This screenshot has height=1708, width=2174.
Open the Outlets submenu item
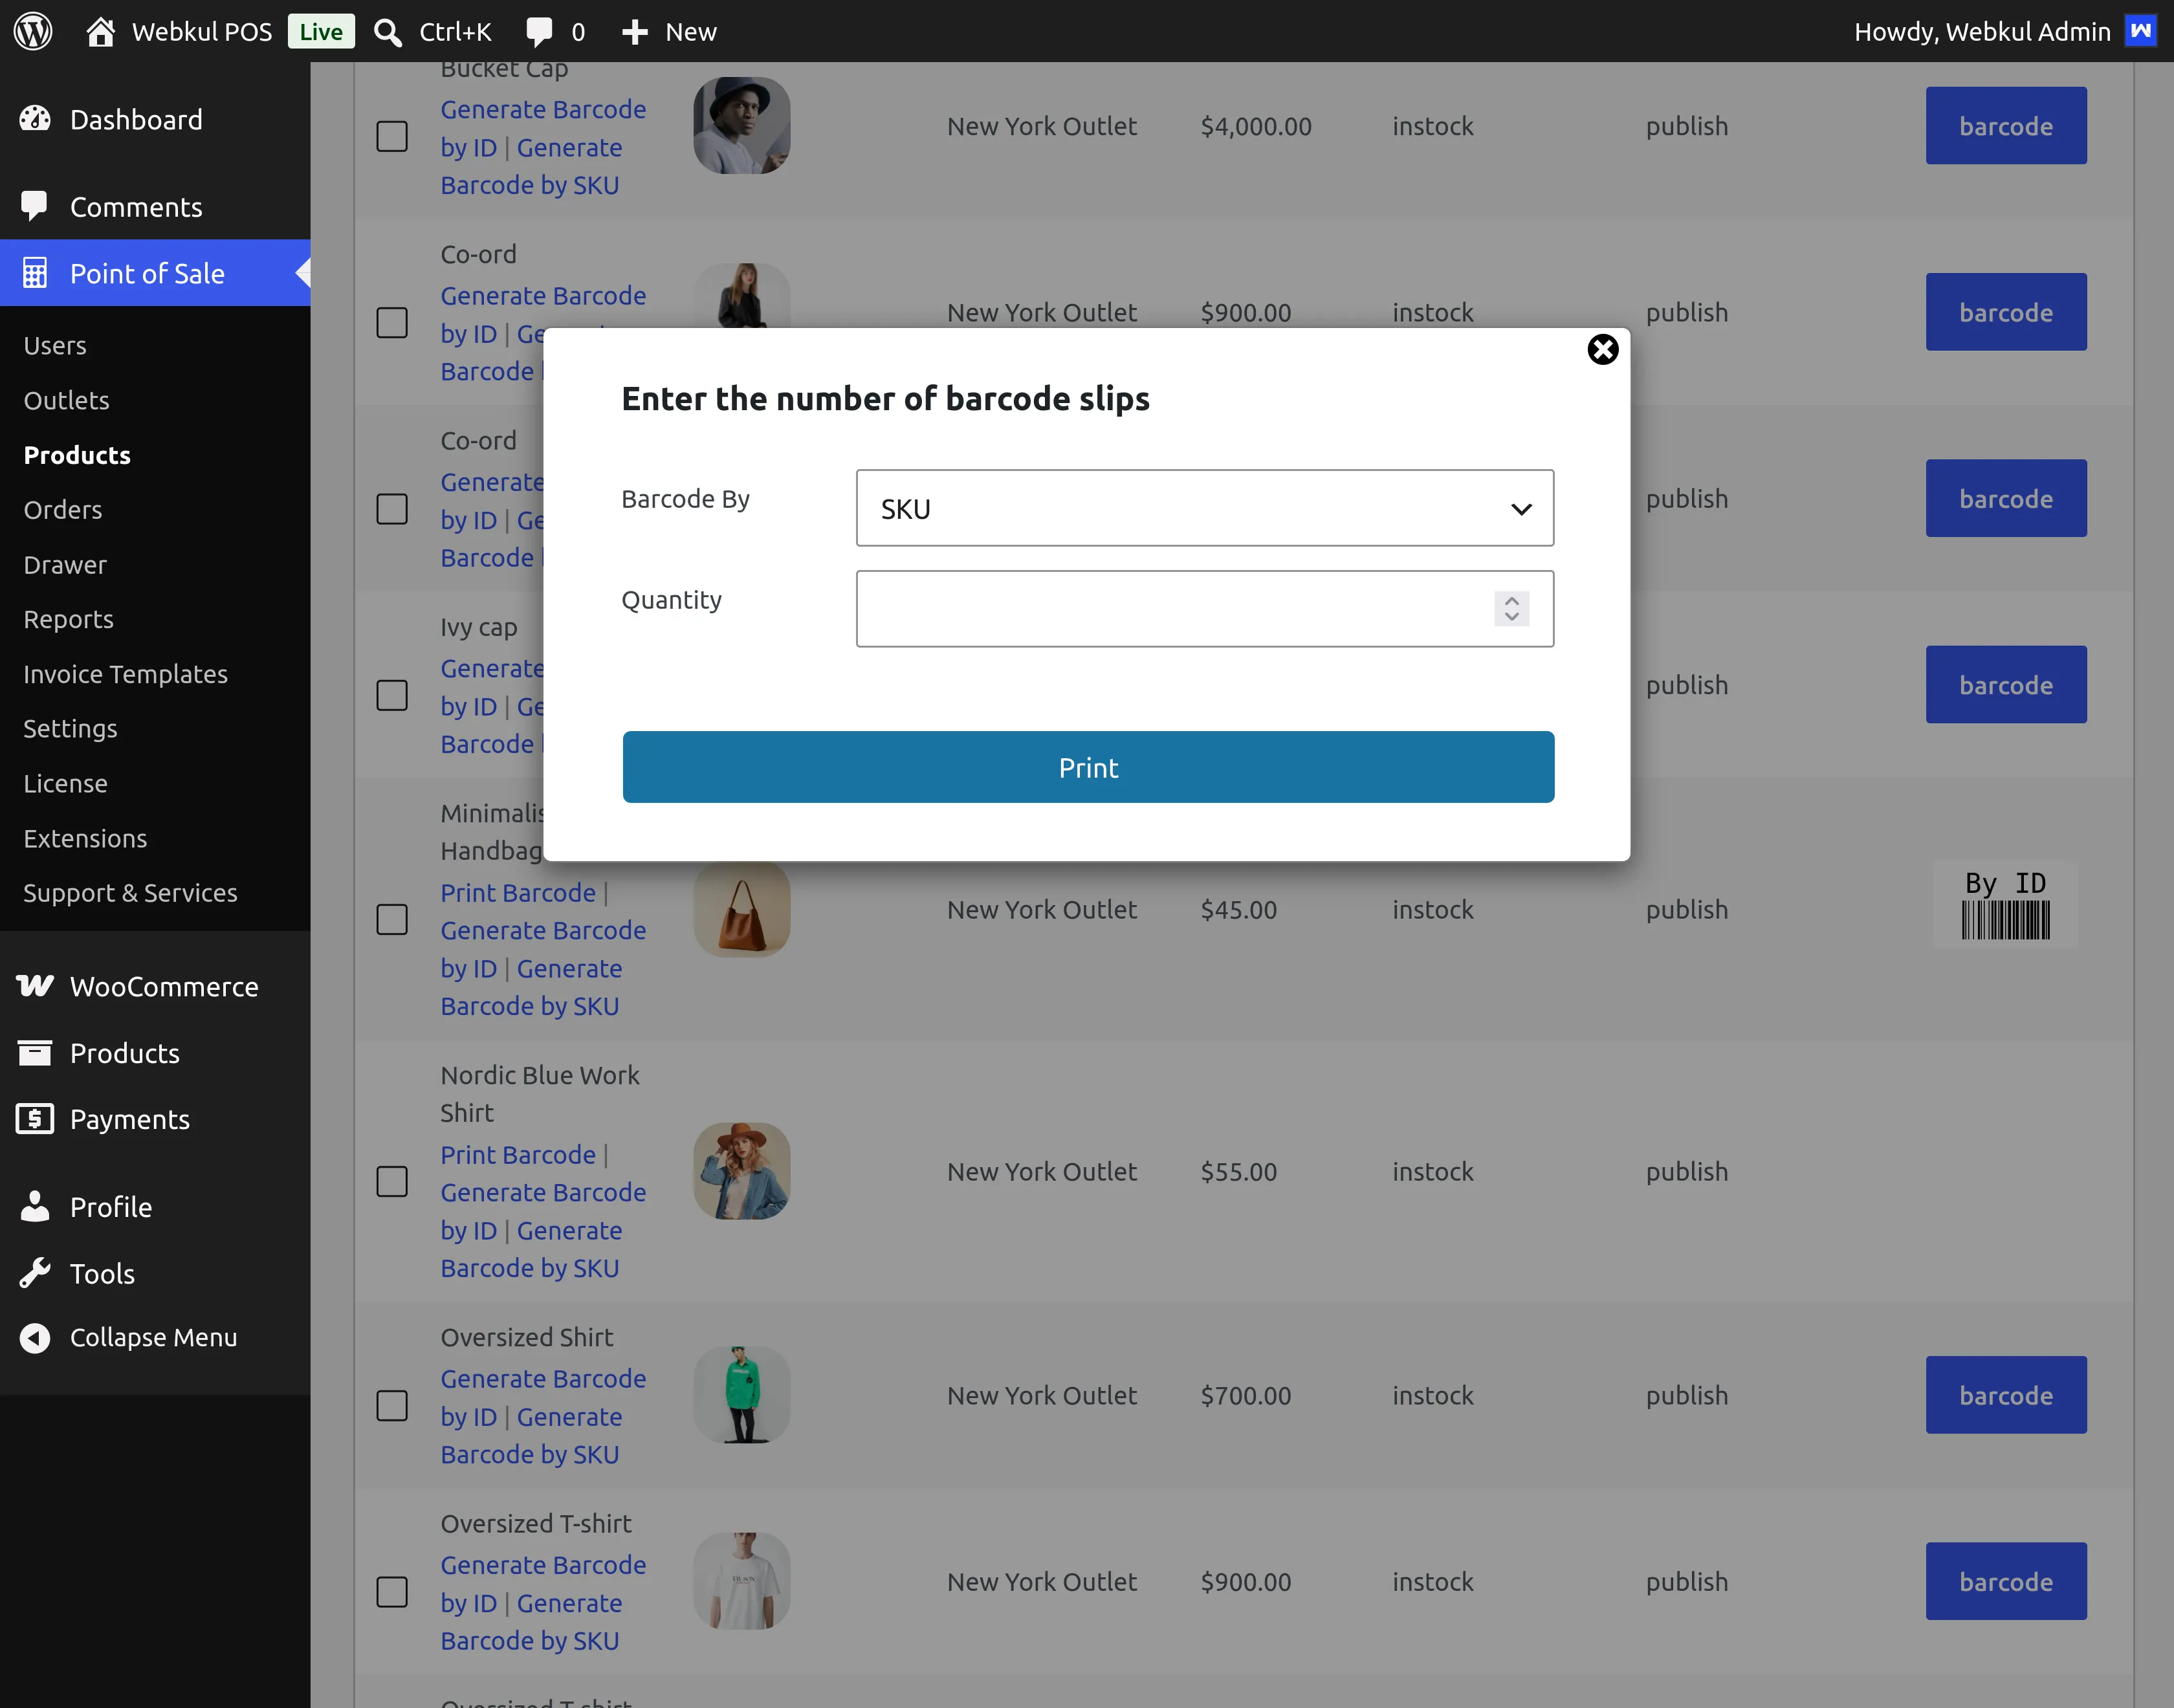67,400
